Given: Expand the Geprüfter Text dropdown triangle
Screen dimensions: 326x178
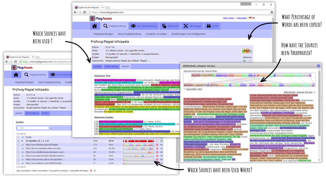Looking at the screenshot, I should (x=184, y=89).
